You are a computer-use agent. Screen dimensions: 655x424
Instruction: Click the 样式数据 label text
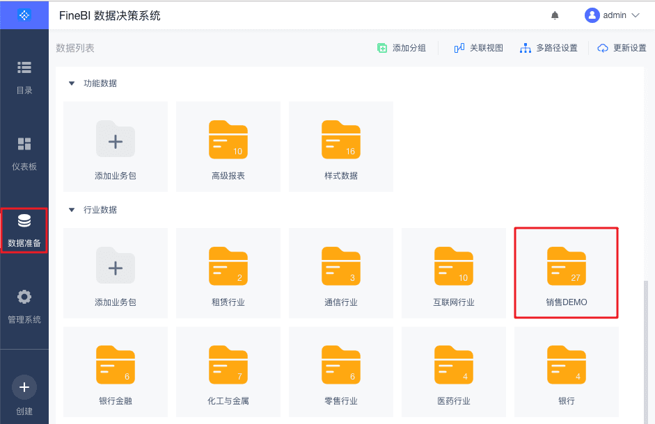pos(341,176)
